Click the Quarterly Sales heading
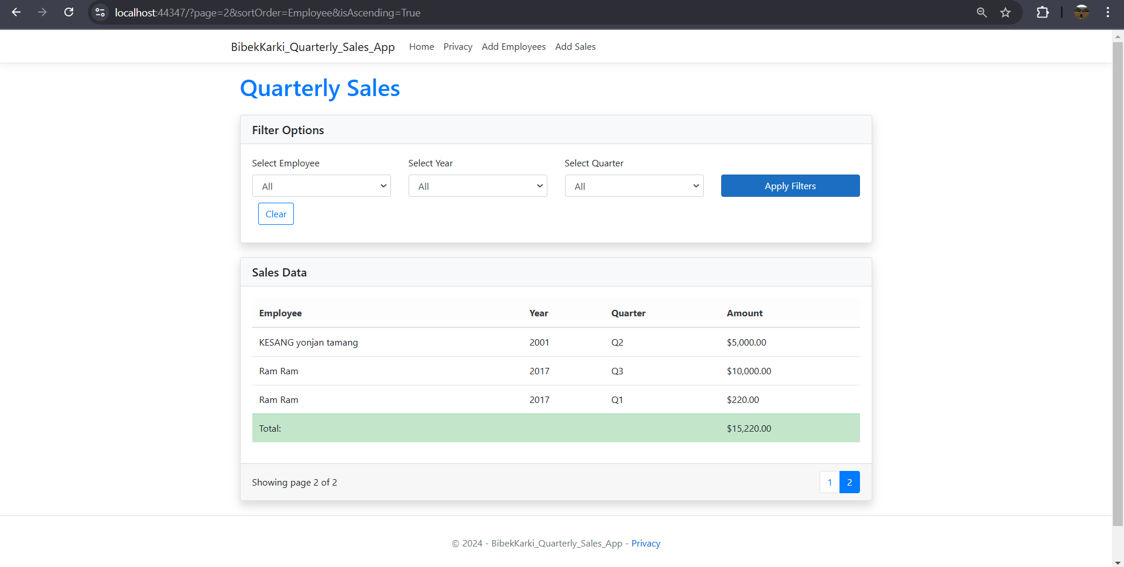Viewport: 1124px width, 567px height. 320,88
